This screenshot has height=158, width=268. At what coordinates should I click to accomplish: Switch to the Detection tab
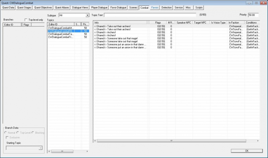pyautogui.click(x=166, y=7)
